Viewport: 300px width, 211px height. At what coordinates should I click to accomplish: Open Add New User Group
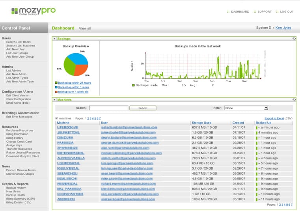click(20, 57)
